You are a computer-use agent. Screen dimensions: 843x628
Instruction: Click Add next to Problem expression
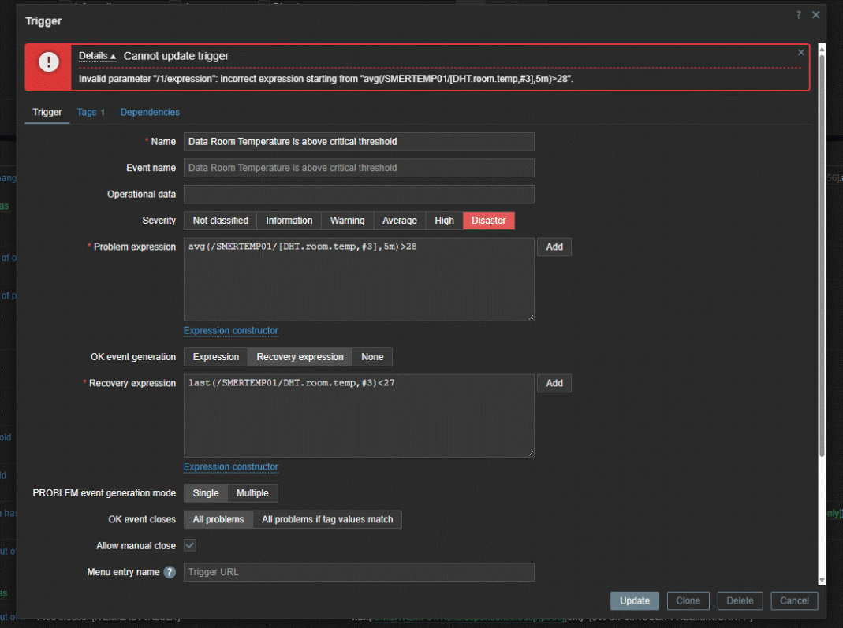click(x=554, y=247)
